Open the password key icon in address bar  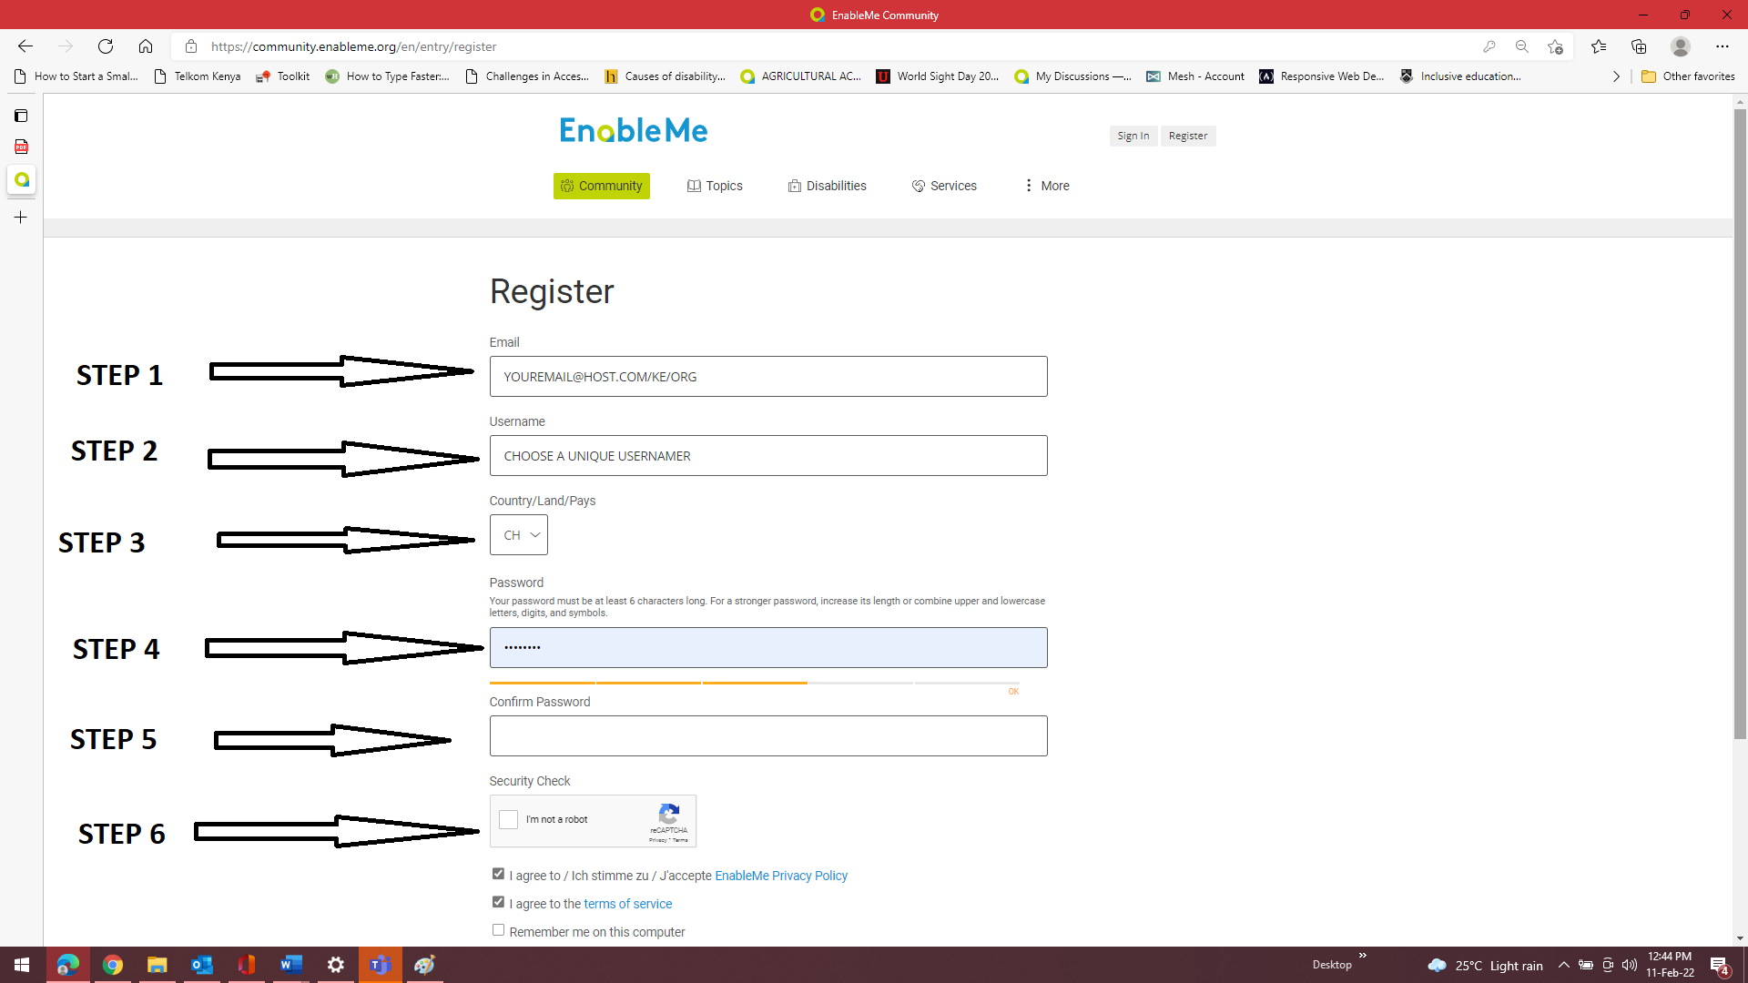(1489, 46)
